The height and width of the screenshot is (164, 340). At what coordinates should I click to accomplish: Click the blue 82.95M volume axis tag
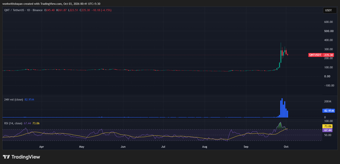tap(329, 111)
